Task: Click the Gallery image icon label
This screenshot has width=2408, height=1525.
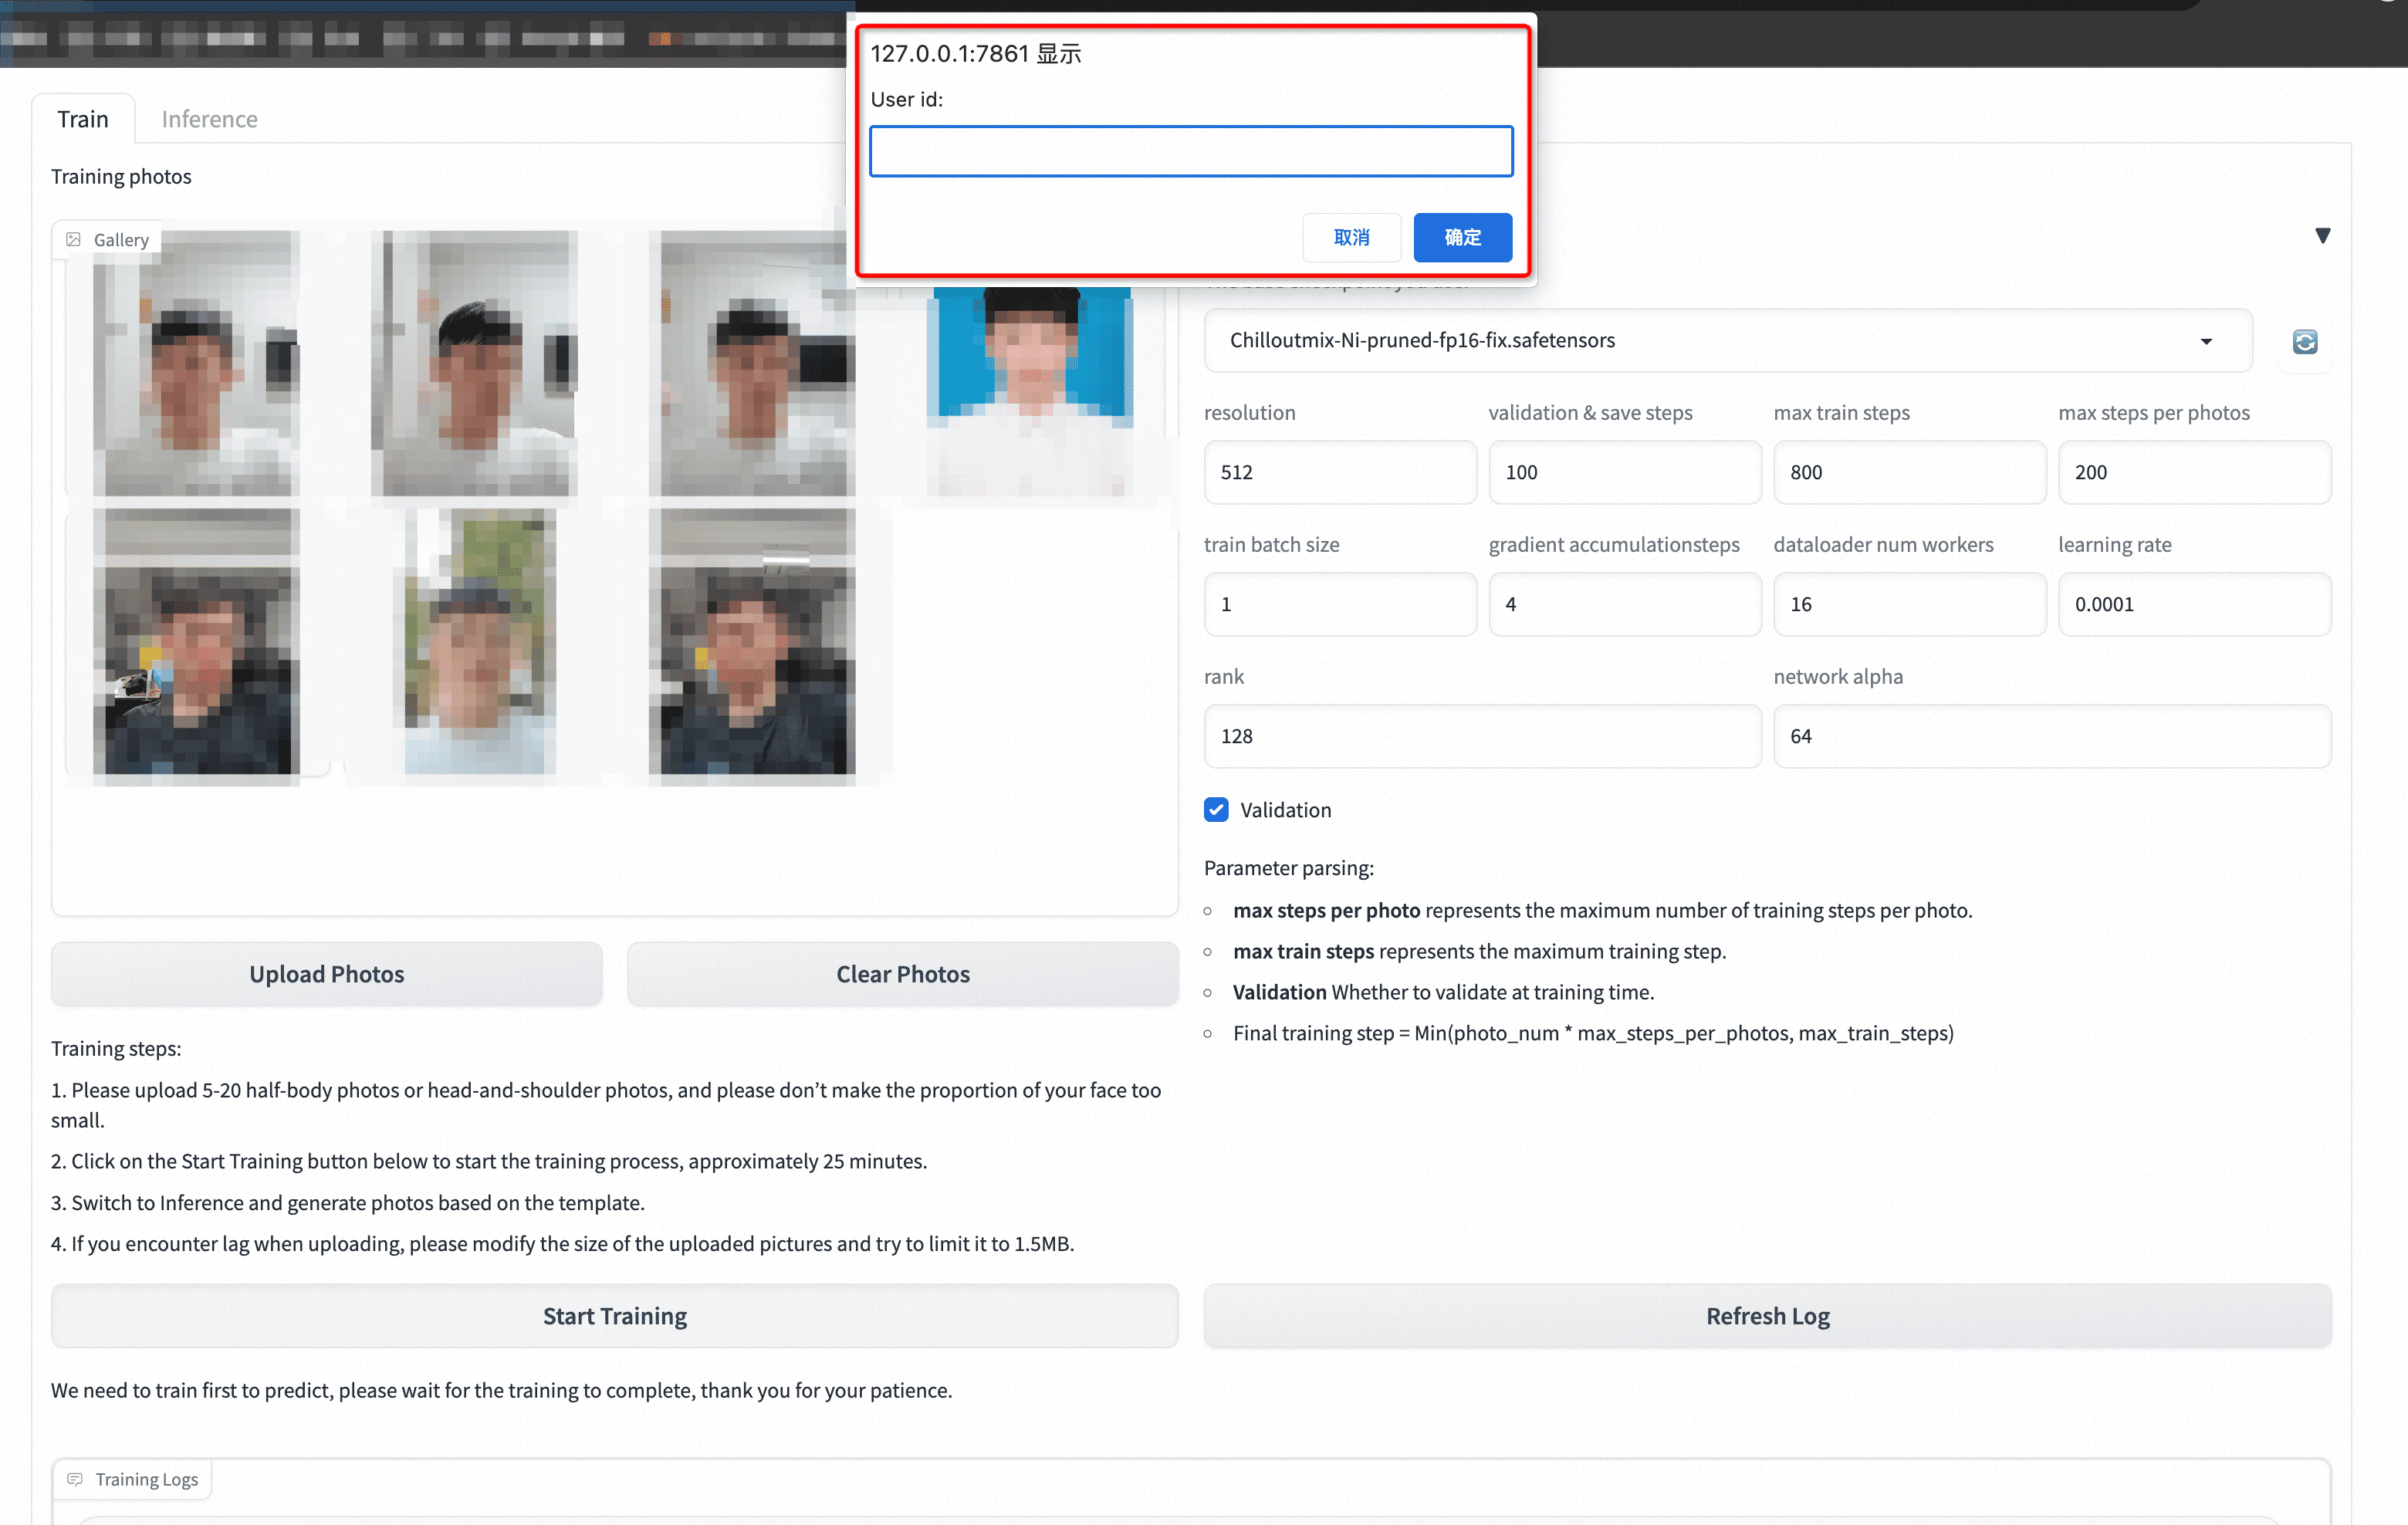Action: pyautogui.click(x=73, y=239)
